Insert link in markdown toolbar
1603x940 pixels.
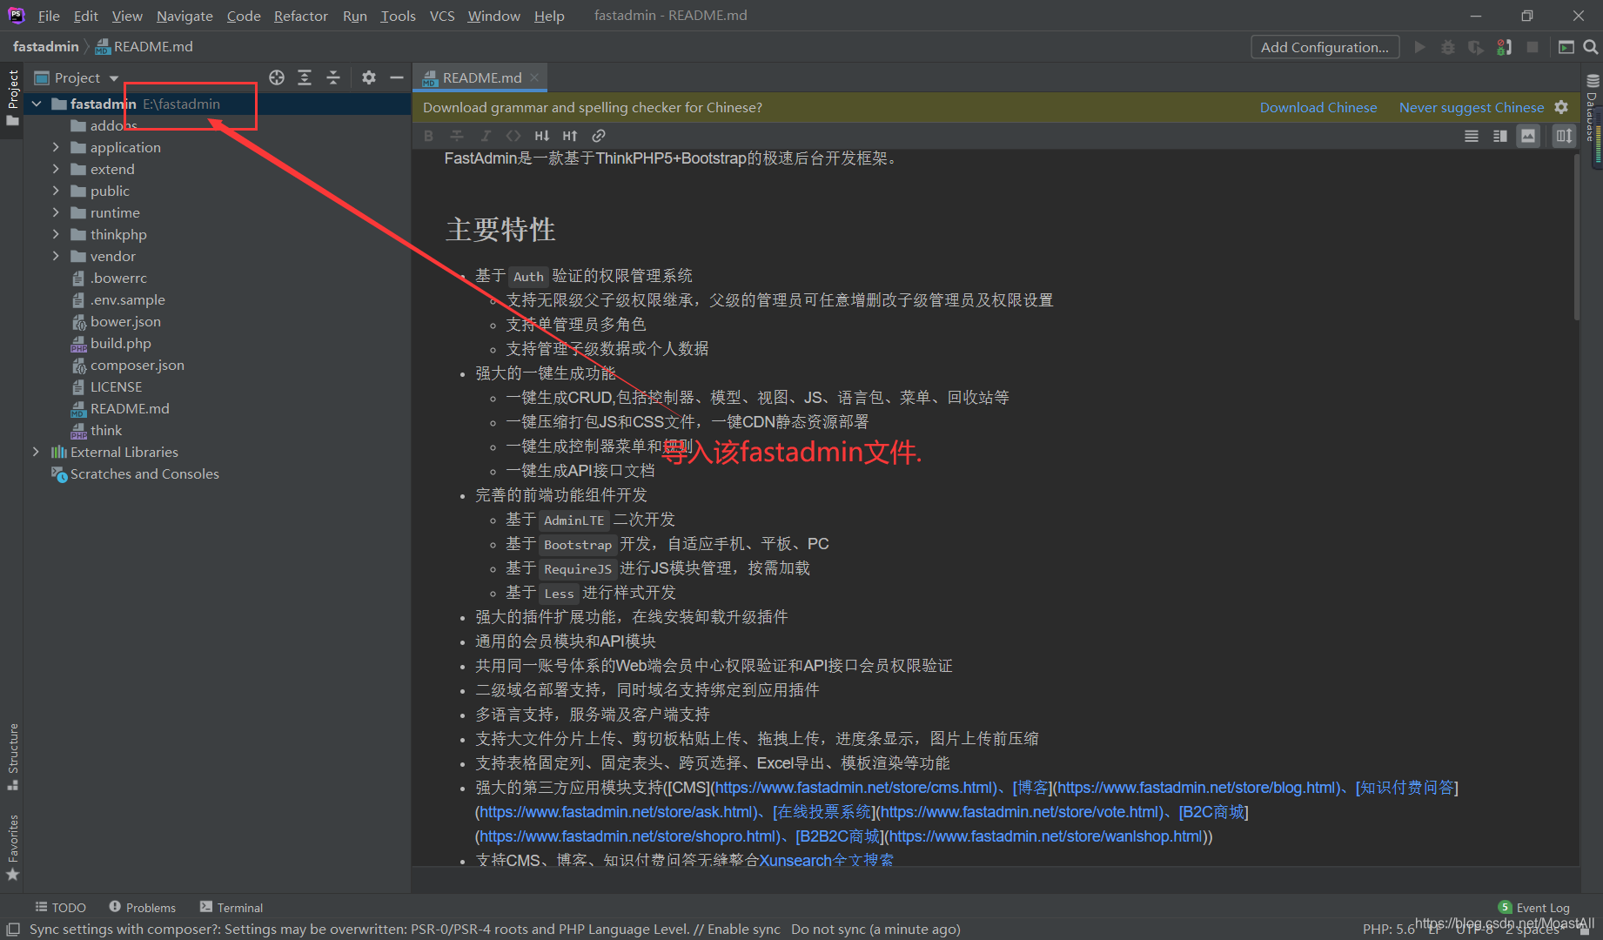(x=599, y=136)
